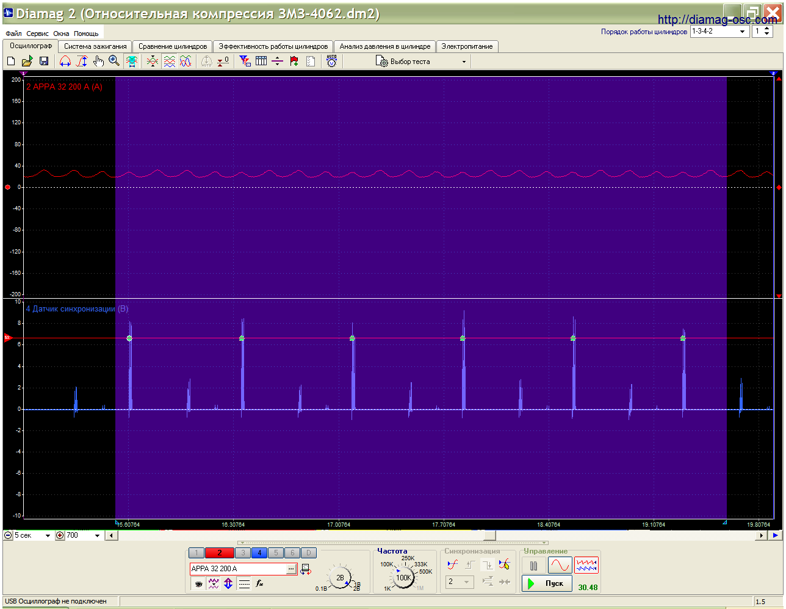Open the Файл menu

coord(13,34)
